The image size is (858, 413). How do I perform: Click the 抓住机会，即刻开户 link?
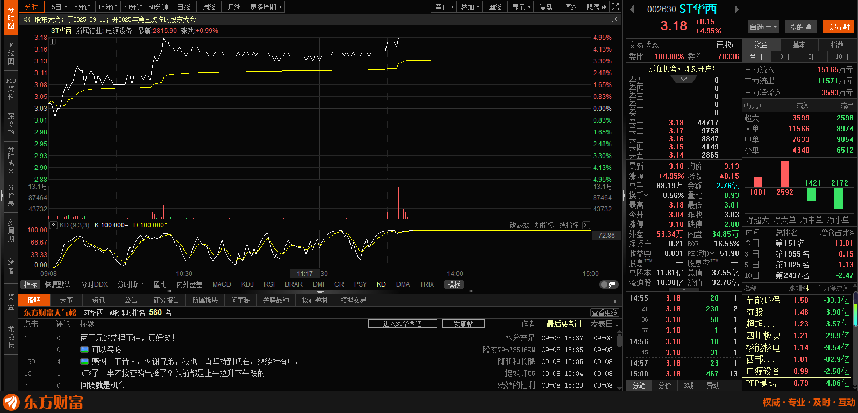tap(682, 69)
